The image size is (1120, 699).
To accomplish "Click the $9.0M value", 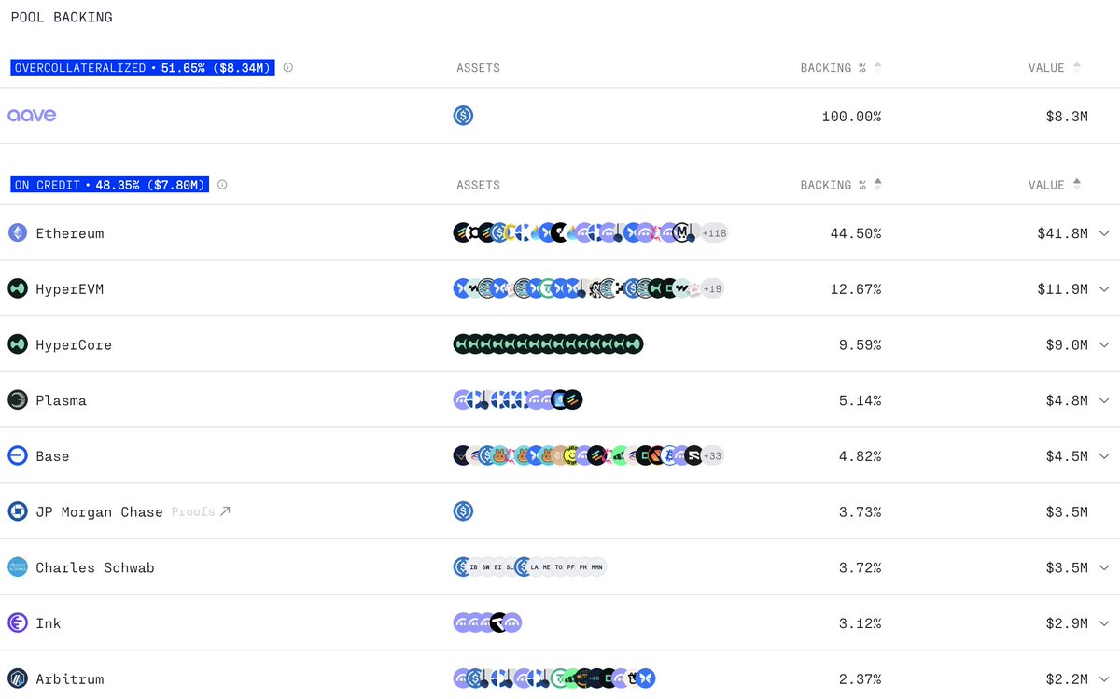I will [x=1067, y=344].
